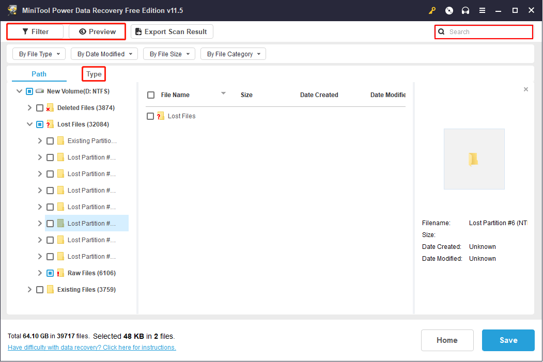Open the By File Size dropdown

(169, 54)
